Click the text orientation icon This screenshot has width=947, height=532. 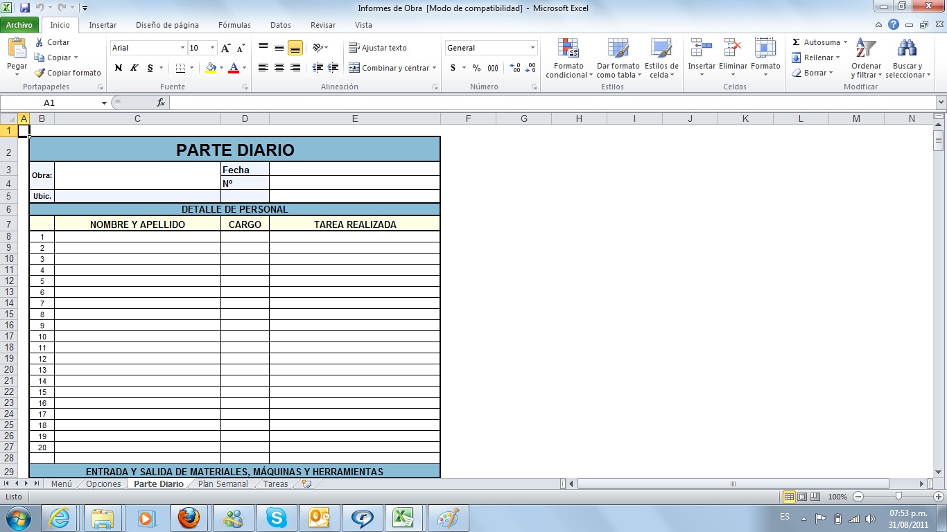[x=318, y=48]
